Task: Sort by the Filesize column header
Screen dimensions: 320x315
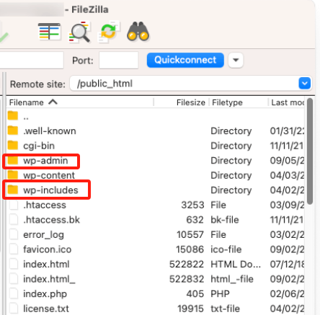Action: [181, 102]
